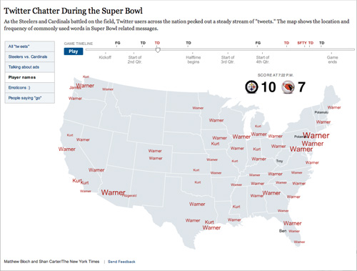
Task: Switch to Steelers vs. Cardinals view
Action: pyautogui.click(x=30, y=56)
